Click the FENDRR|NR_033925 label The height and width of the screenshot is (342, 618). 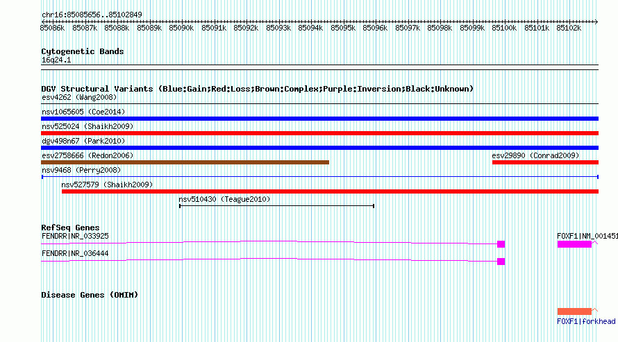75,236
